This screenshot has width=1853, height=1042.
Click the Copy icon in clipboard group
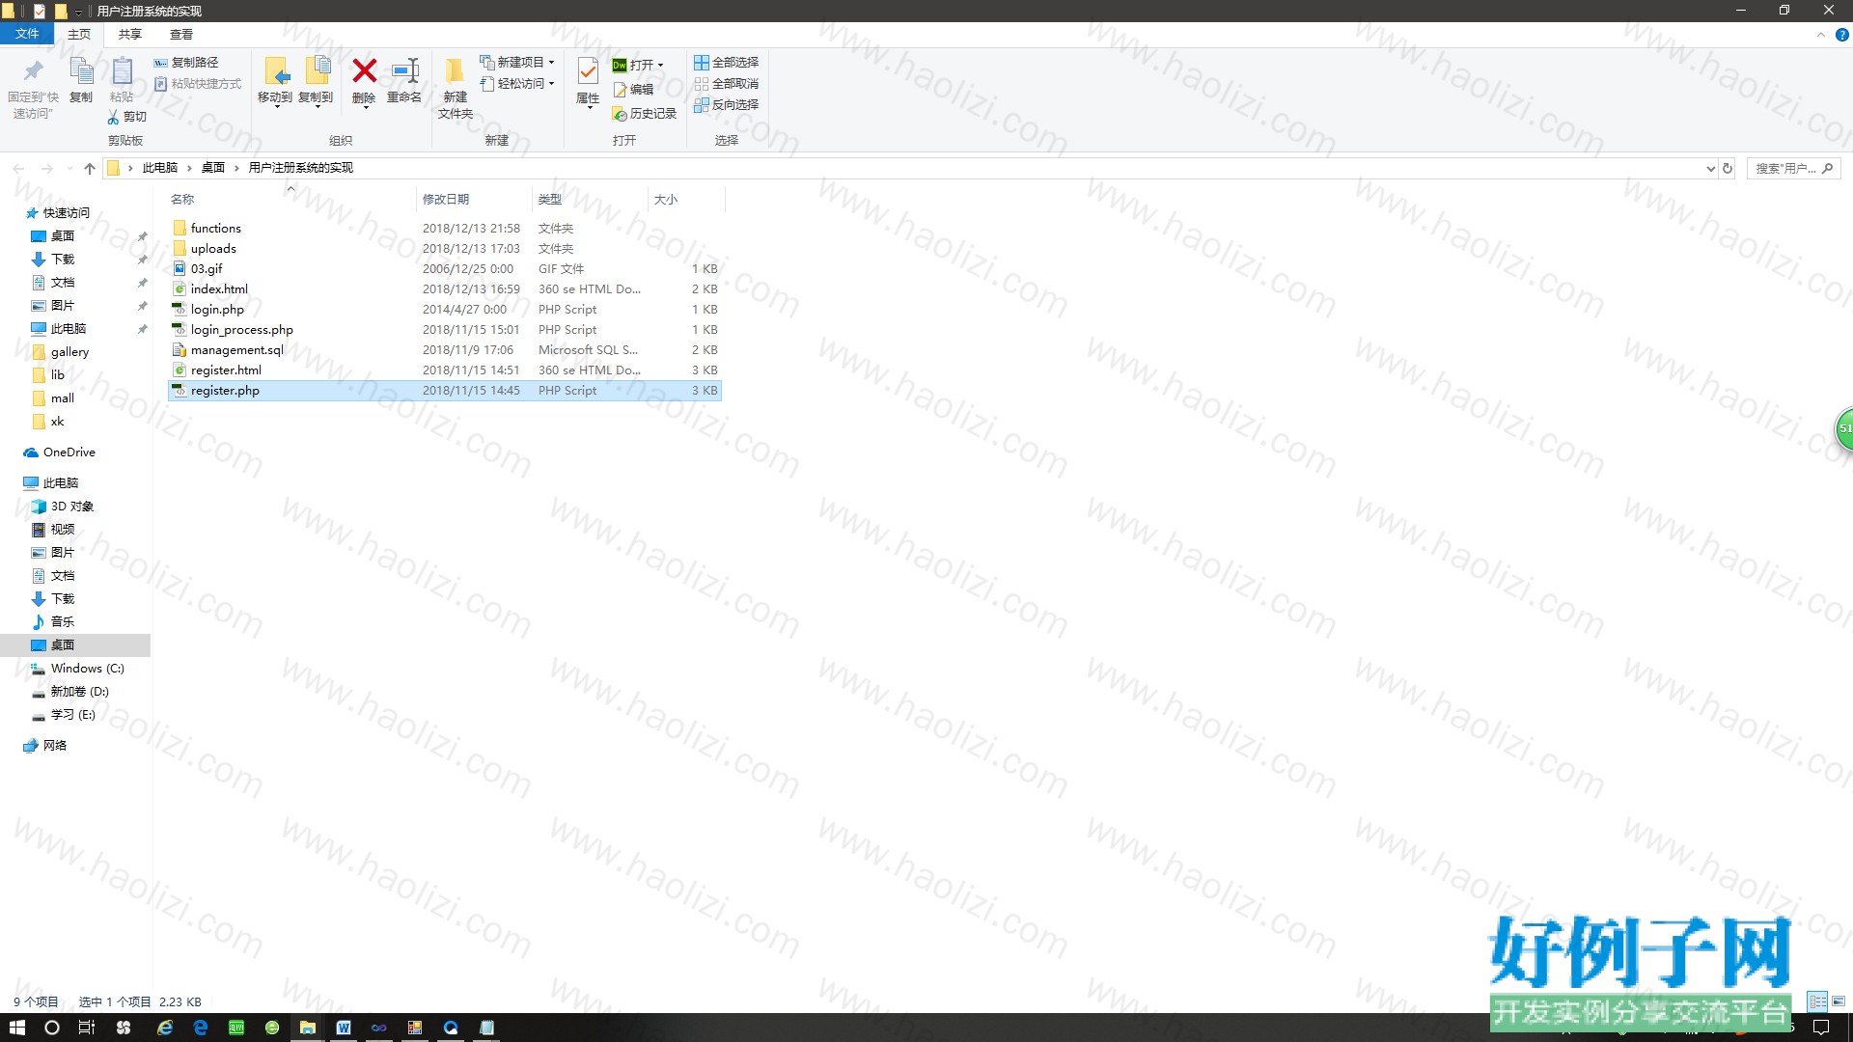[x=81, y=70]
